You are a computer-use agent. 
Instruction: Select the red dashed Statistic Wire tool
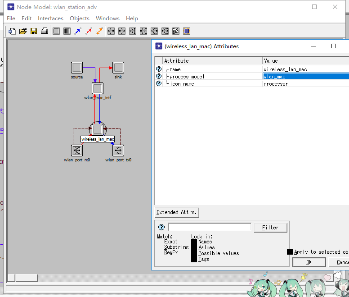(x=89, y=31)
